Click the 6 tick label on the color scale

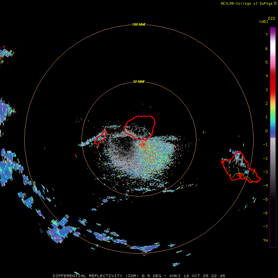point(267,48)
